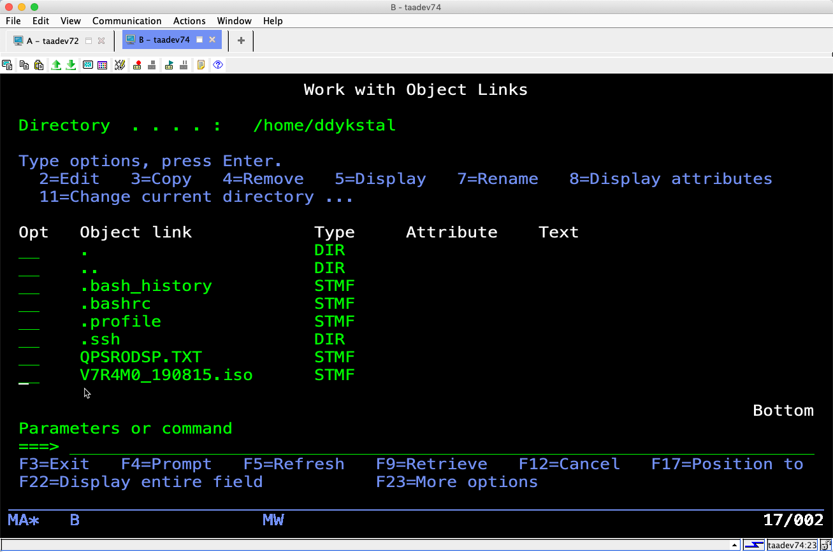This screenshot has width=833, height=552.
Task: Open the color mapping grid icon
Action: (x=102, y=65)
